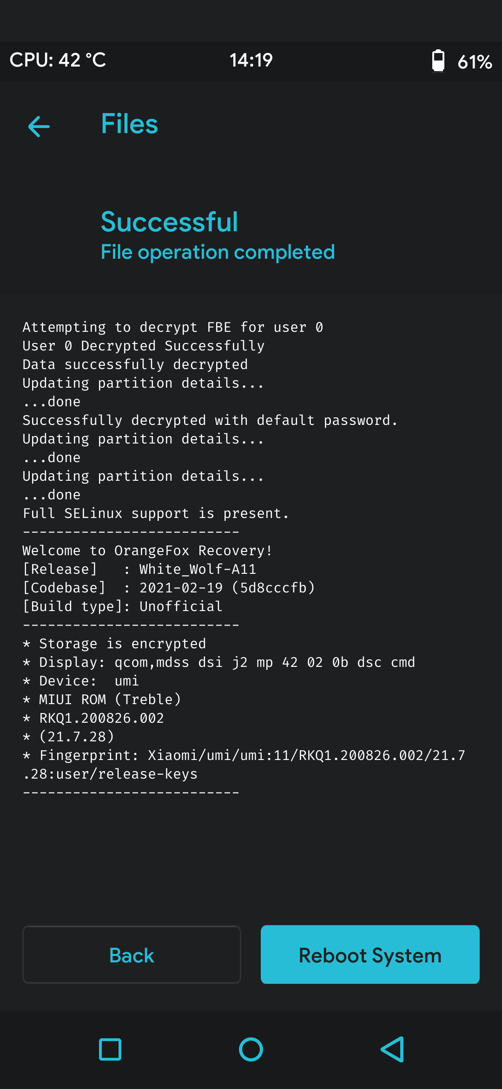This screenshot has width=502, height=1089.
Task: Click the CPU temperature readout
Action: tap(58, 60)
